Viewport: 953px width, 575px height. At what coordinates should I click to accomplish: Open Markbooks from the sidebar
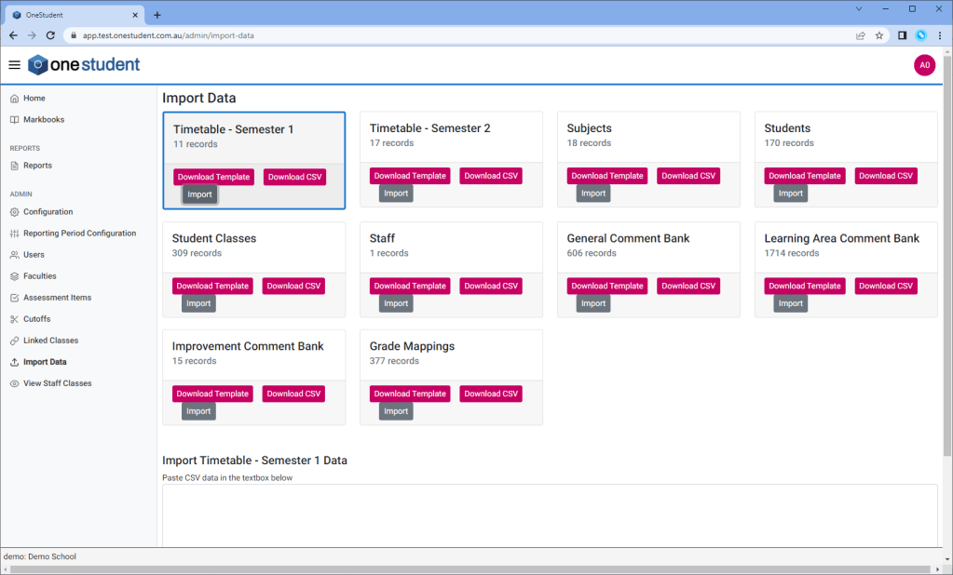pyautogui.click(x=43, y=120)
